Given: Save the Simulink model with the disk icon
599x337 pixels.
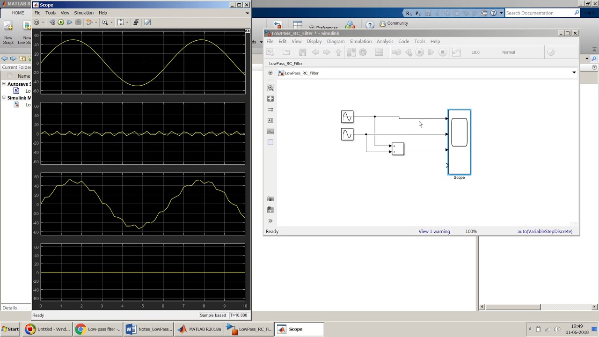Looking at the screenshot, I should pos(302,52).
